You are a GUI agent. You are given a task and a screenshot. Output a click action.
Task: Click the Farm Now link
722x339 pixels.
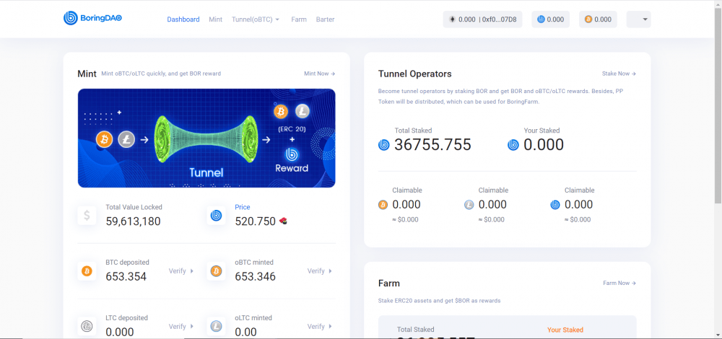(x=619, y=283)
